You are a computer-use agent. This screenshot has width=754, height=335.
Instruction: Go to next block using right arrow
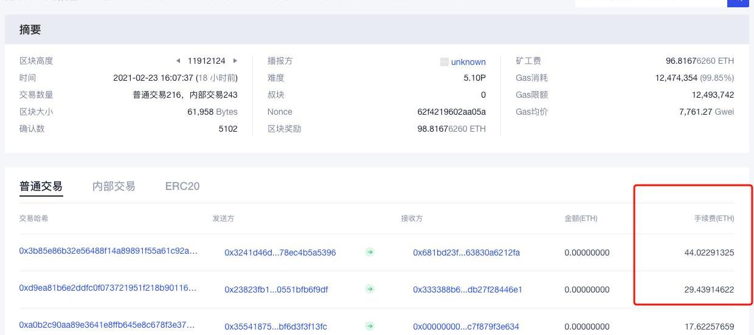pos(235,61)
